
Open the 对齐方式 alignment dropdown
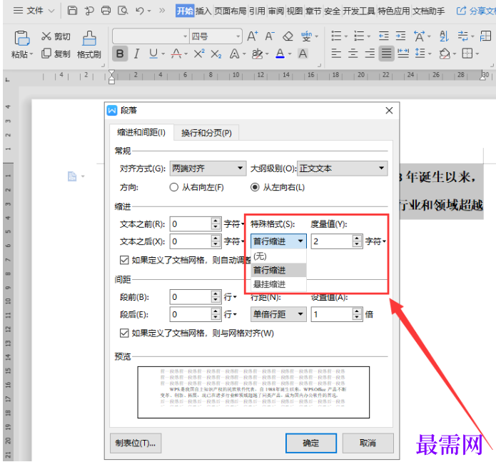[x=208, y=169]
